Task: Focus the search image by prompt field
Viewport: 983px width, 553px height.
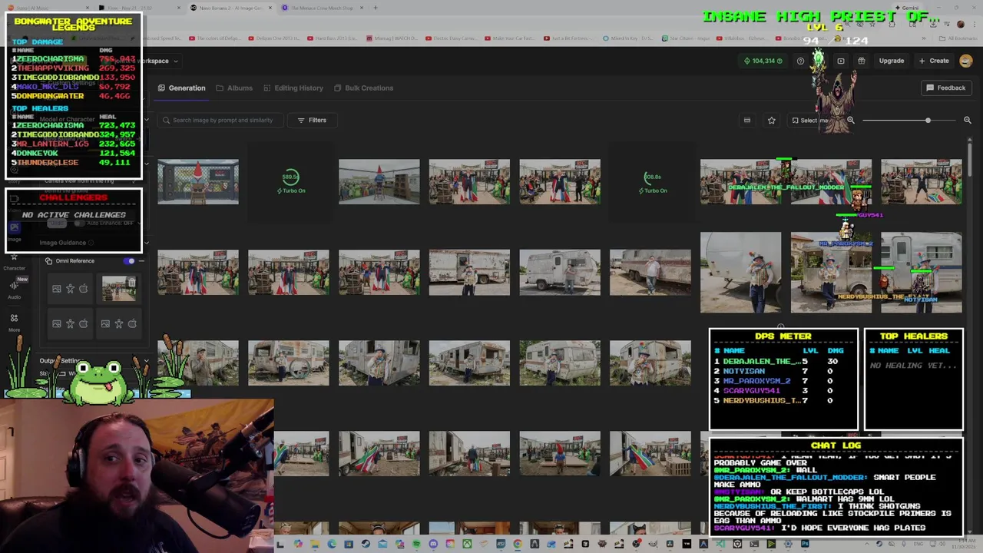Action: (x=220, y=120)
